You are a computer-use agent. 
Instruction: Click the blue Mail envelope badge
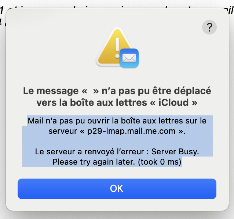pyautogui.click(x=128, y=58)
